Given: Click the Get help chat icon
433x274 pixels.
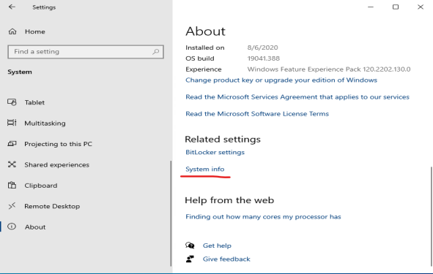Looking at the screenshot, I should (190, 246).
